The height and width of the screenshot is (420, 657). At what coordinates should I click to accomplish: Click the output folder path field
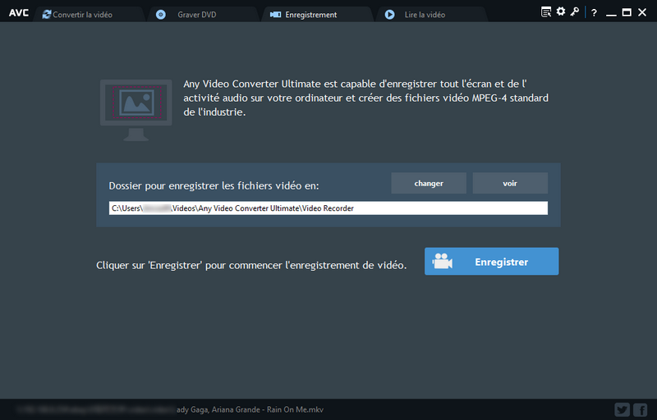(328, 208)
